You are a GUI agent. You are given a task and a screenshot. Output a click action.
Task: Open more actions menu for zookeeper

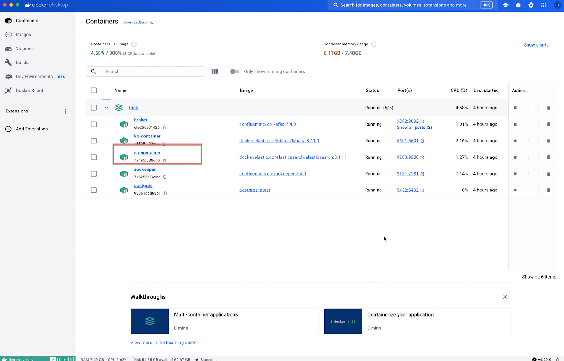pos(528,174)
